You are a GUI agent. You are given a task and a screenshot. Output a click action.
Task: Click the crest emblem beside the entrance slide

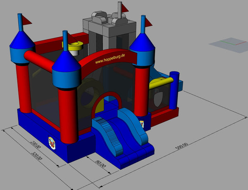(x=143, y=123)
